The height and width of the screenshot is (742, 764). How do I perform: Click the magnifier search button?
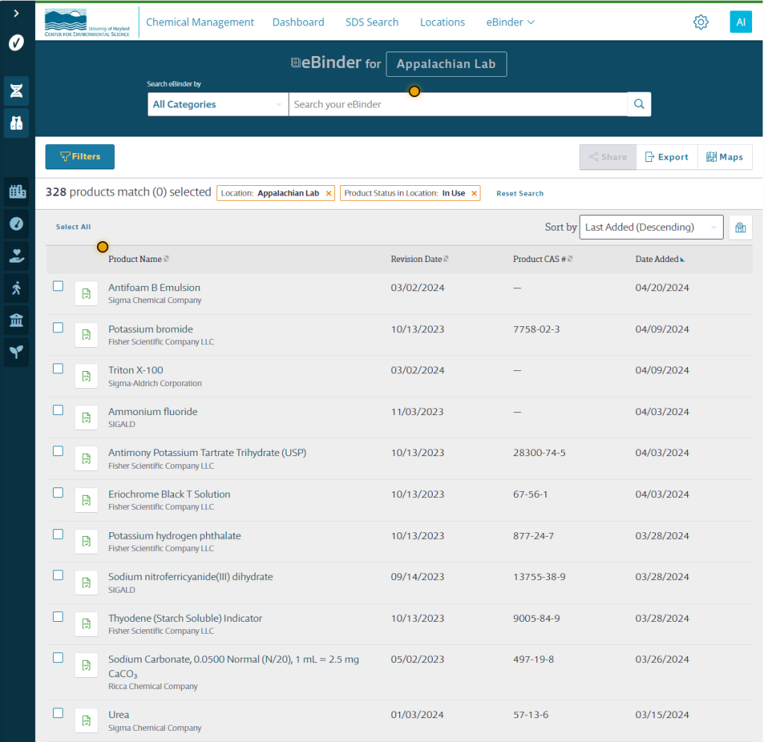point(639,104)
